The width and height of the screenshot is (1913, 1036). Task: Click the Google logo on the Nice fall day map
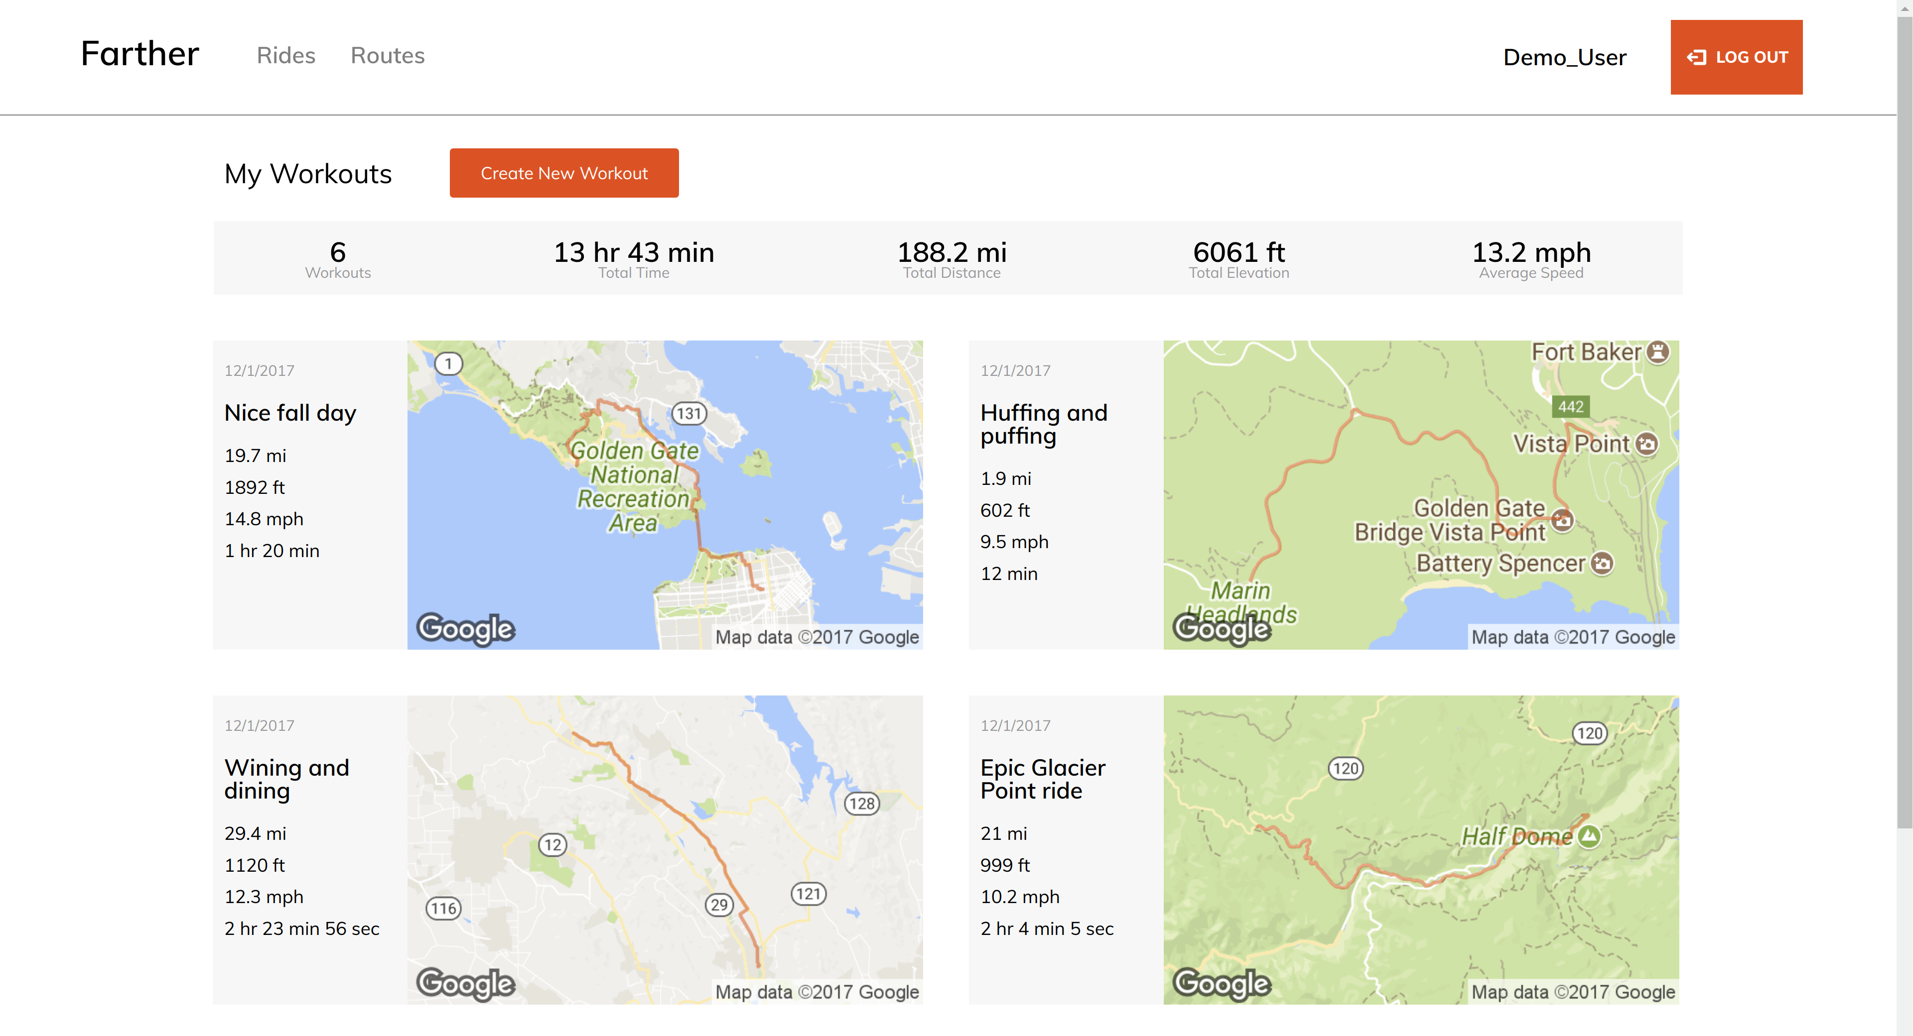coord(466,629)
